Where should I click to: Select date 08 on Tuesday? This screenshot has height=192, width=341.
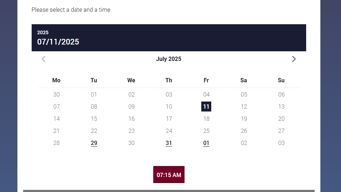pos(94,107)
